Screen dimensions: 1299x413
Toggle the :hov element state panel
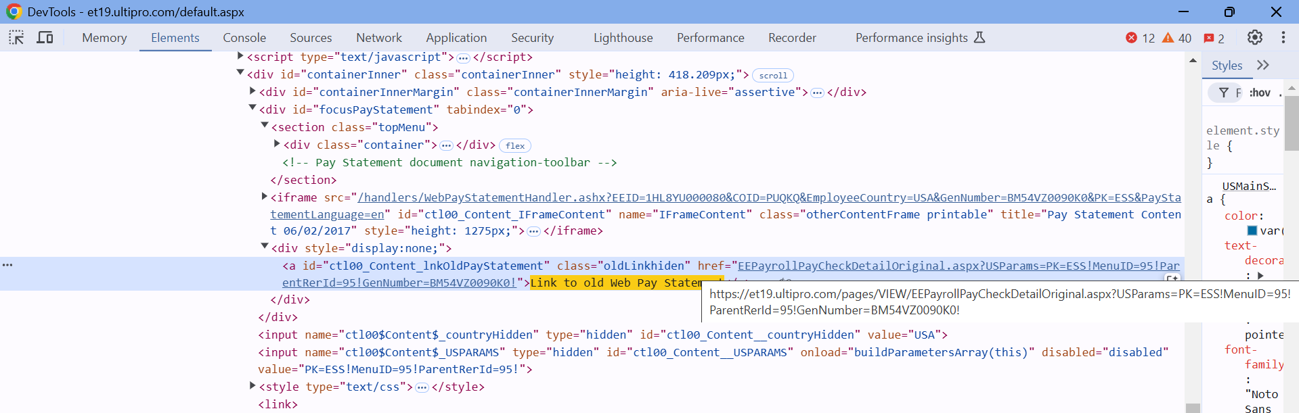point(1260,93)
